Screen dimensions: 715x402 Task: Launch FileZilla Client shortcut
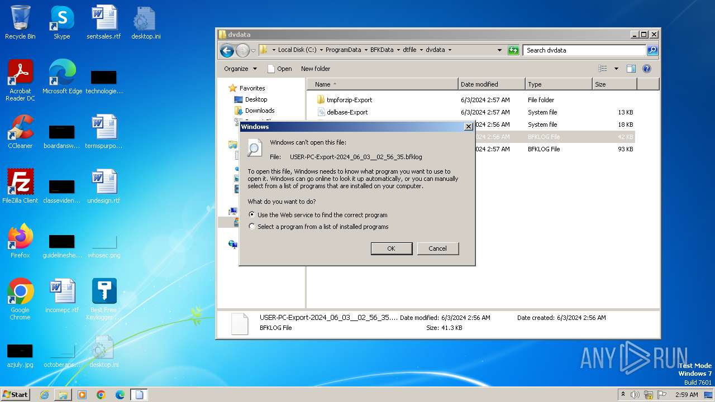click(20, 186)
